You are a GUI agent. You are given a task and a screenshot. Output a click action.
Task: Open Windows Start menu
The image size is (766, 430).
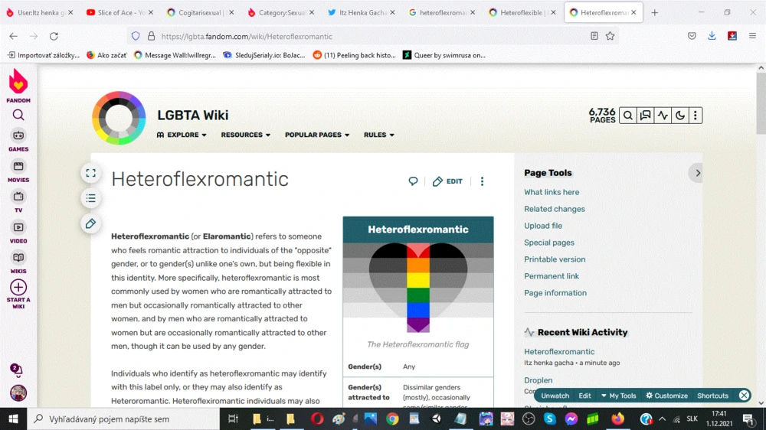(13, 419)
